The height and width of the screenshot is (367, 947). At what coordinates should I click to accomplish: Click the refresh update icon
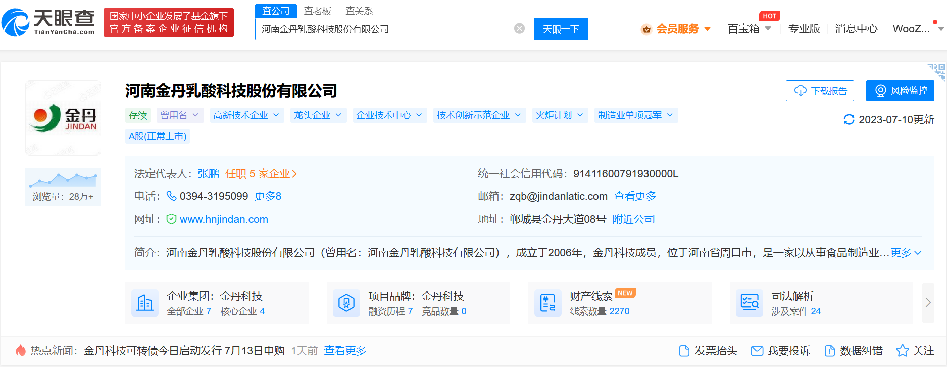[849, 120]
